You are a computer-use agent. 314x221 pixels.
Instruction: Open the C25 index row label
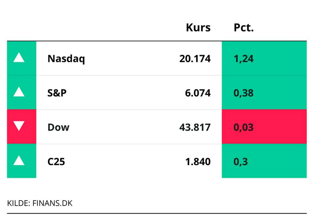[x=56, y=161]
